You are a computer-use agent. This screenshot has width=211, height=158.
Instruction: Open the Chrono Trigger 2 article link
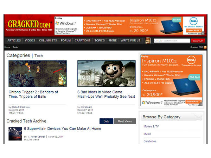33,94
